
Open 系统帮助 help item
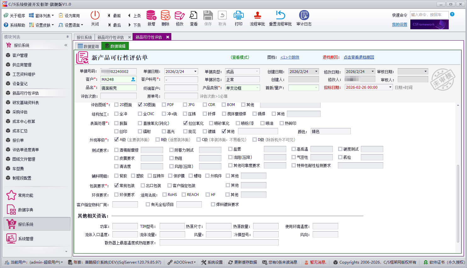[14, 25]
